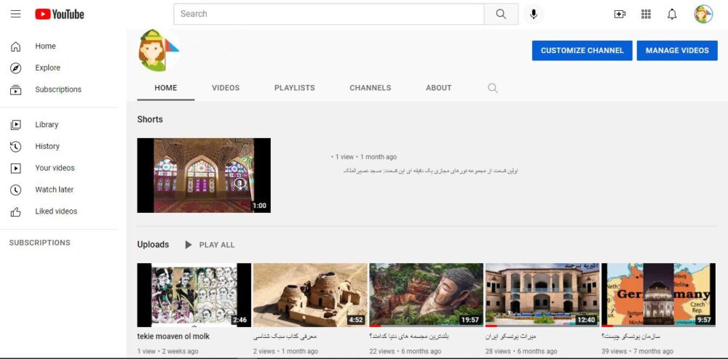
Task: Open the account avatar menu
Action: (x=703, y=14)
